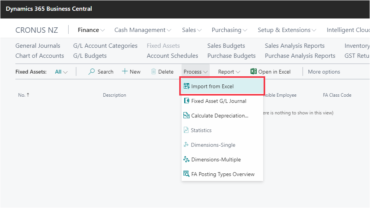The height and width of the screenshot is (208, 370).
Task: Choose Fixed Asset G/L Journal entry
Action: [x=222, y=101]
